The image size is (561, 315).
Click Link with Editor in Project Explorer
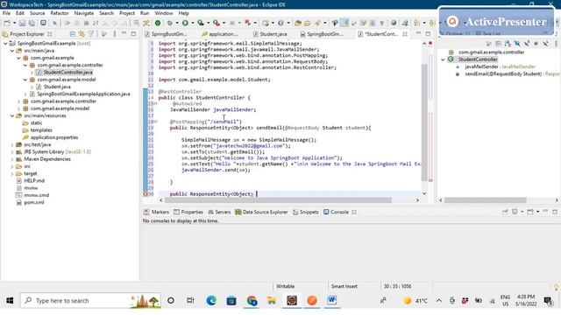82,34
